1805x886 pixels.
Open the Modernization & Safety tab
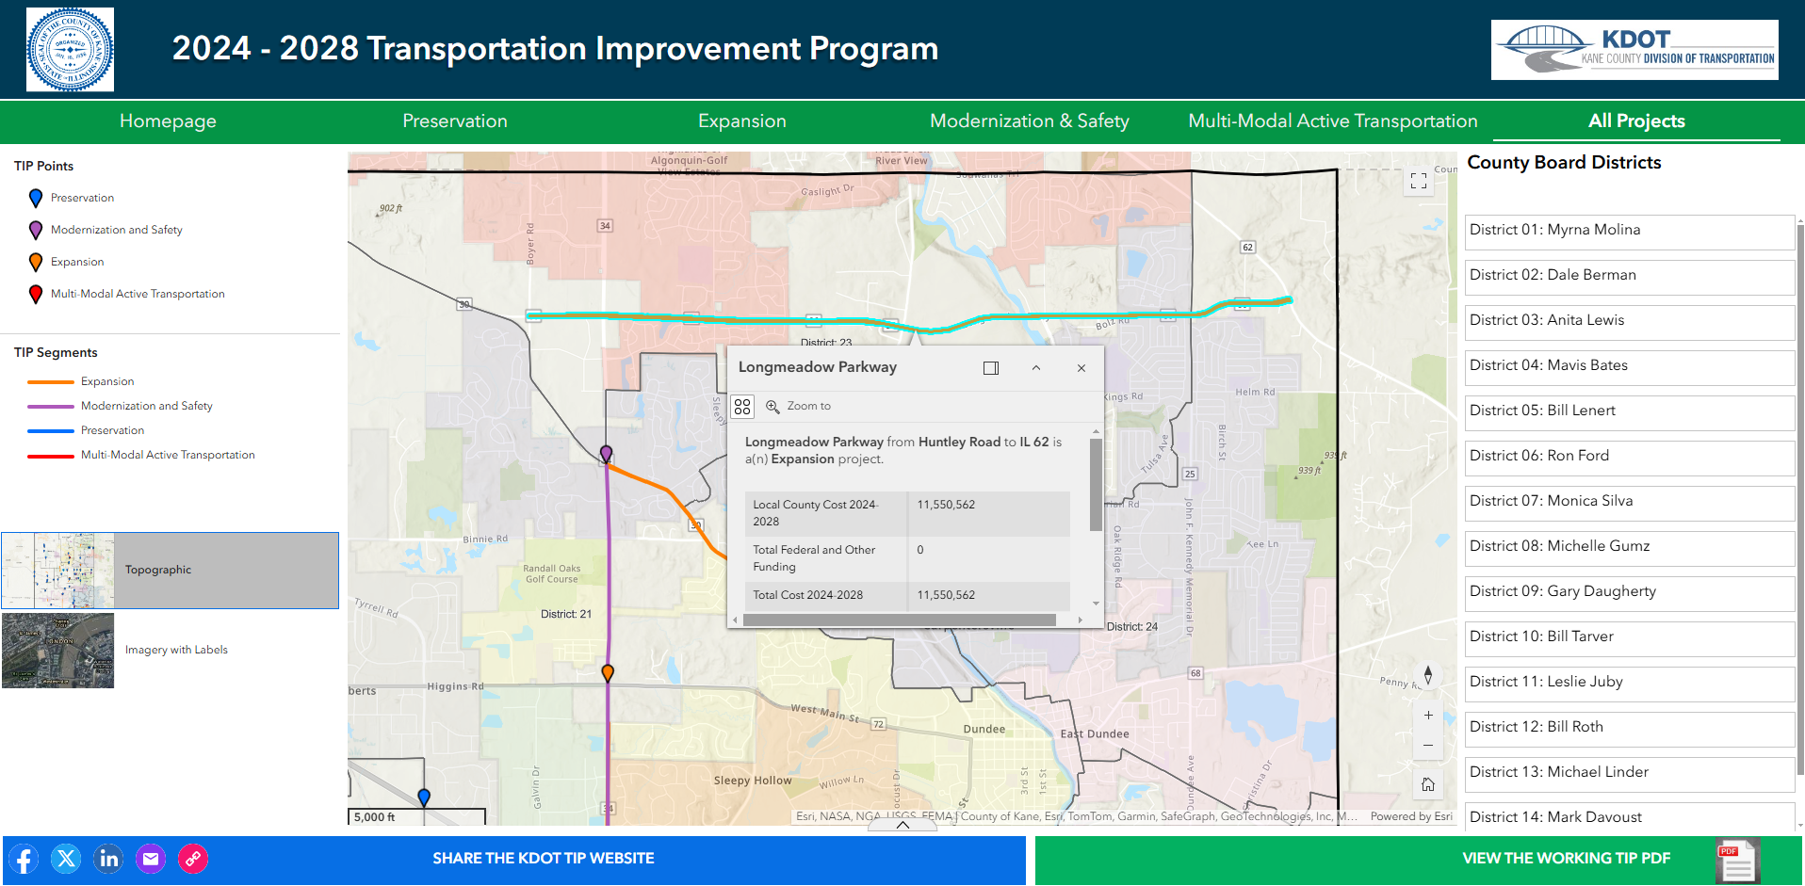pos(1030,121)
